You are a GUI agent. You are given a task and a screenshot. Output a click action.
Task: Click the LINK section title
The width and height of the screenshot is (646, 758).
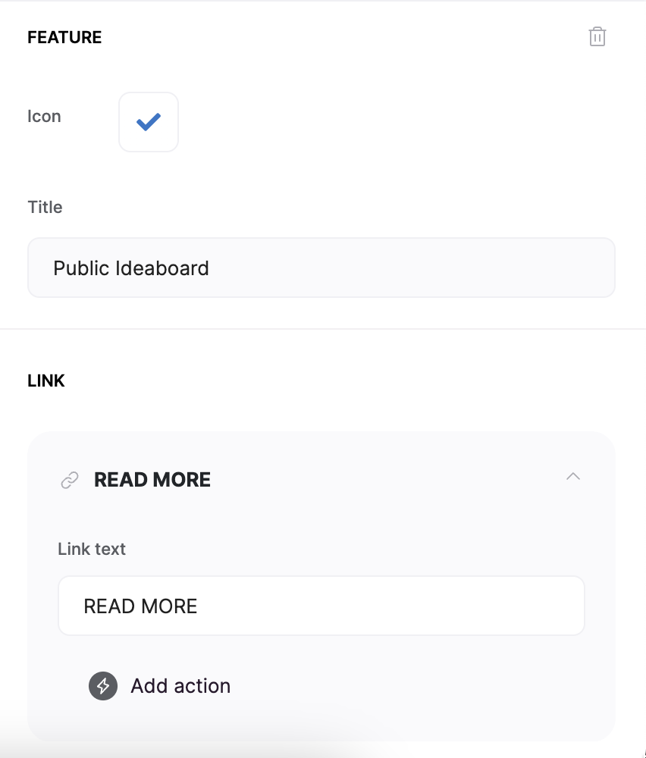tap(45, 380)
